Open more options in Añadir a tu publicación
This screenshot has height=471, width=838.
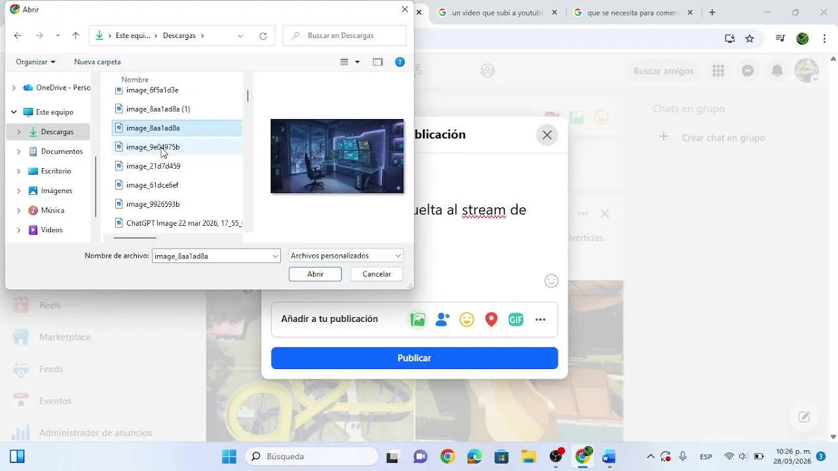coord(540,319)
